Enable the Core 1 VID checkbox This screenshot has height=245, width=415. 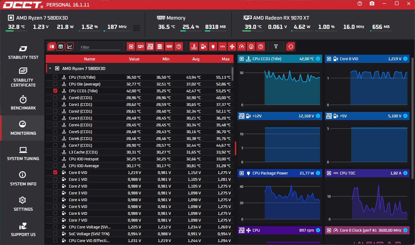pyautogui.click(x=55, y=179)
